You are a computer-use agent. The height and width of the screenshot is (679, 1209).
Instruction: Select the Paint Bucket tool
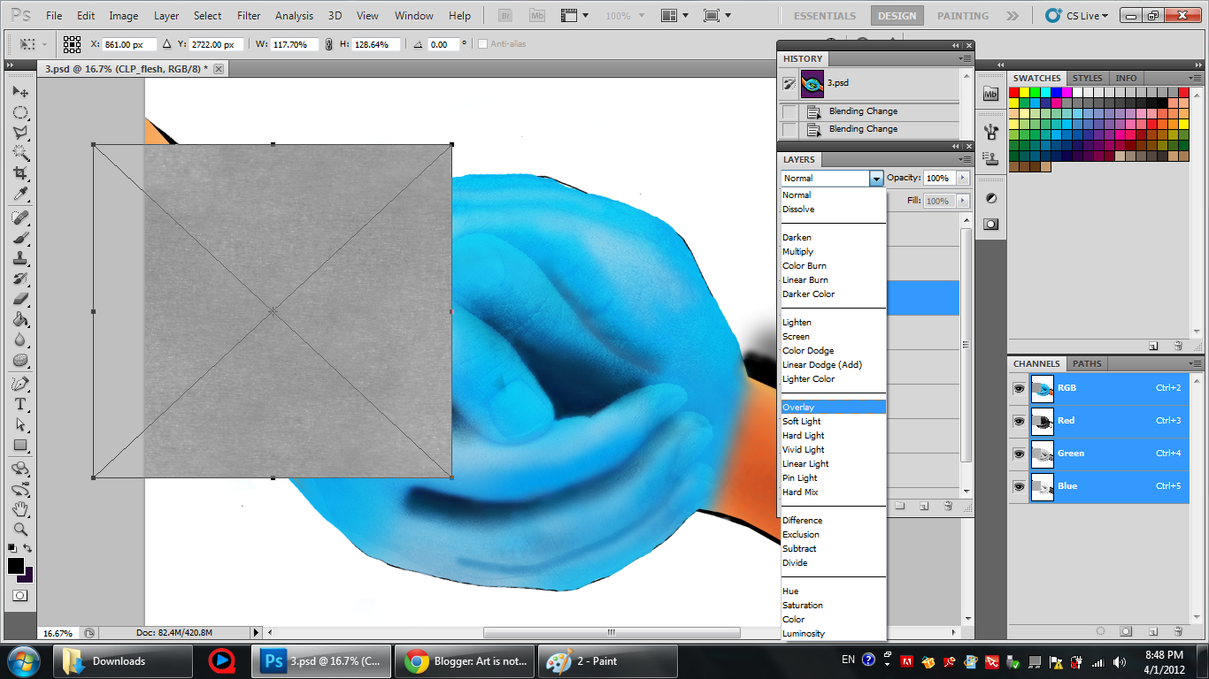click(19, 319)
